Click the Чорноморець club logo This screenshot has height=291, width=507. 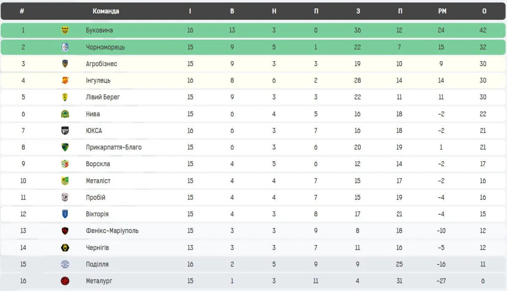point(65,47)
